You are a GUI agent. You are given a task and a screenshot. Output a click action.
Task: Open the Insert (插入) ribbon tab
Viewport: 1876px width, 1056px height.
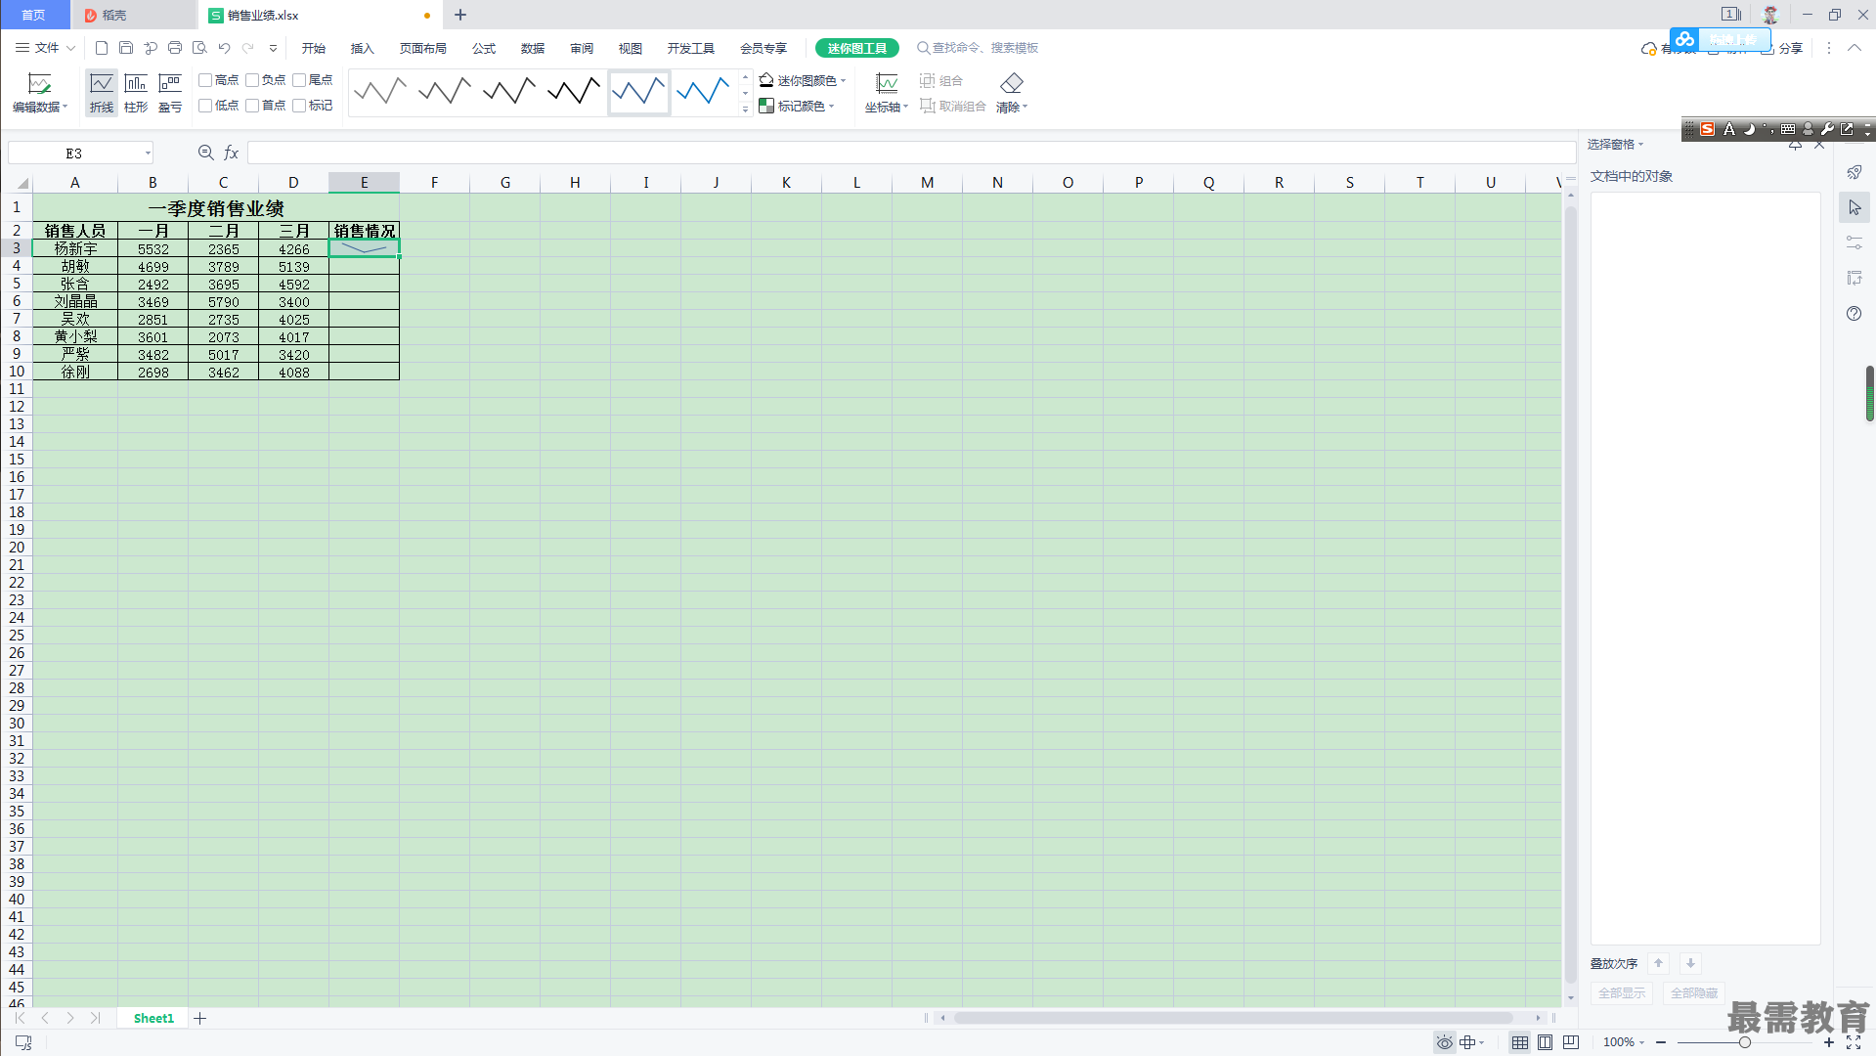pos(363,48)
